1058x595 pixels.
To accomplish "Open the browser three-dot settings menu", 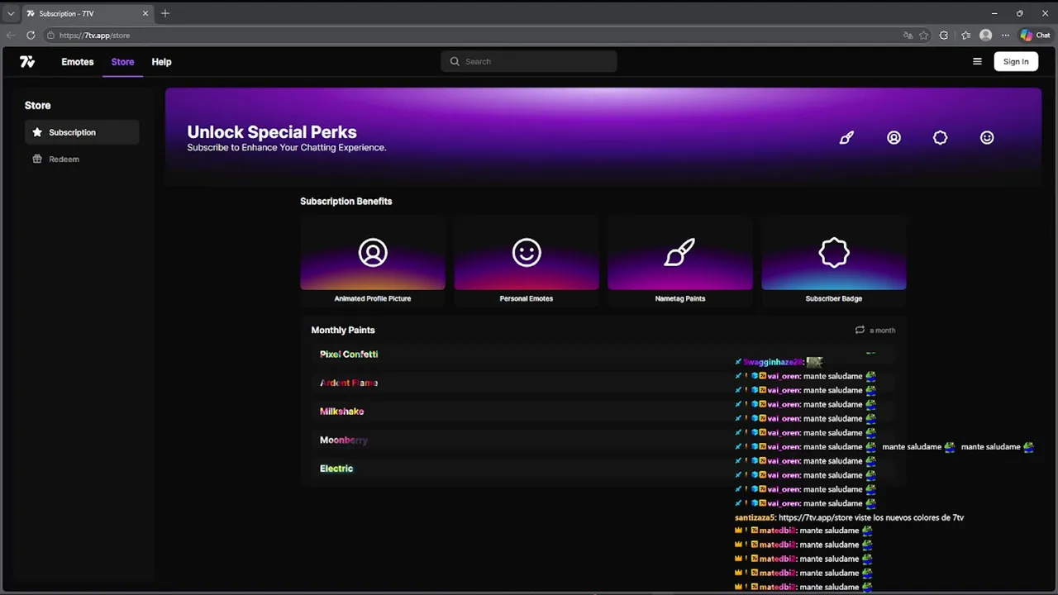I will point(1005,36).
